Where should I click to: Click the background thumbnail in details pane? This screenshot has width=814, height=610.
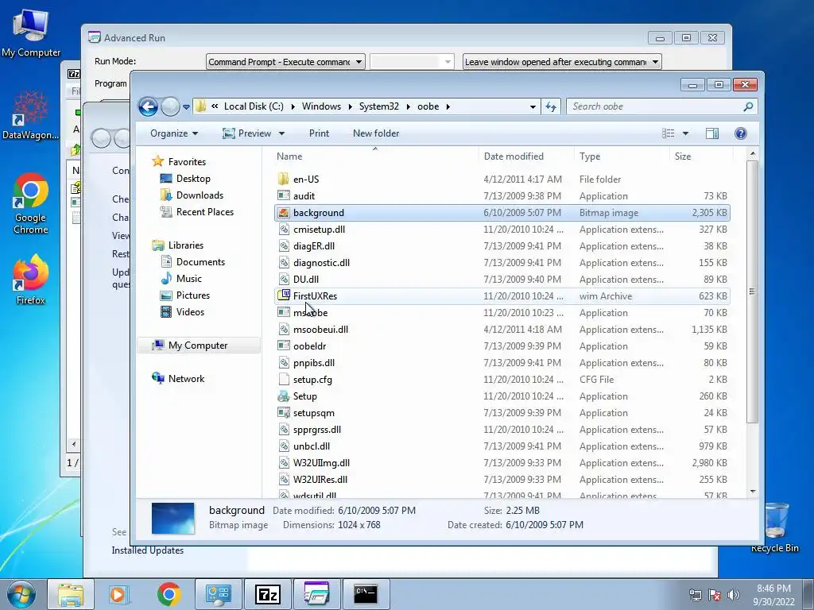[172, 518]
